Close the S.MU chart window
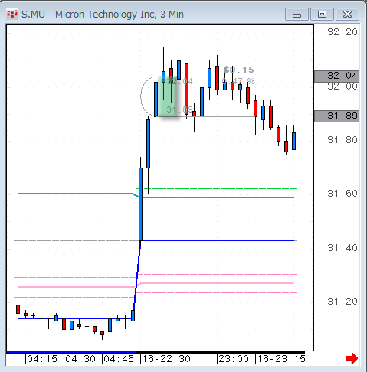367x372 pixels. point(347,14)
